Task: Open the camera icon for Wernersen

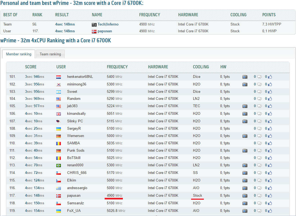Action: point(245,136)
